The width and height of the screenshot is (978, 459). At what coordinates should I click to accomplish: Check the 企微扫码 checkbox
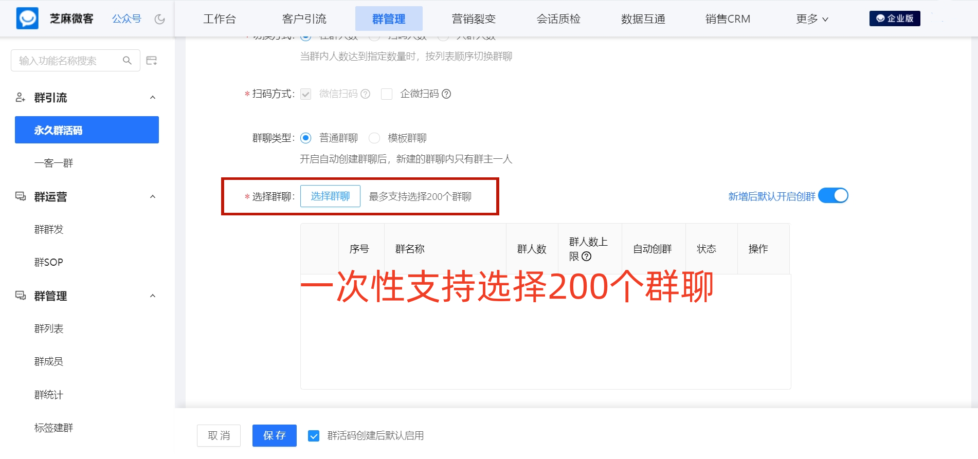pyautogui.click(x=387, y=94)
